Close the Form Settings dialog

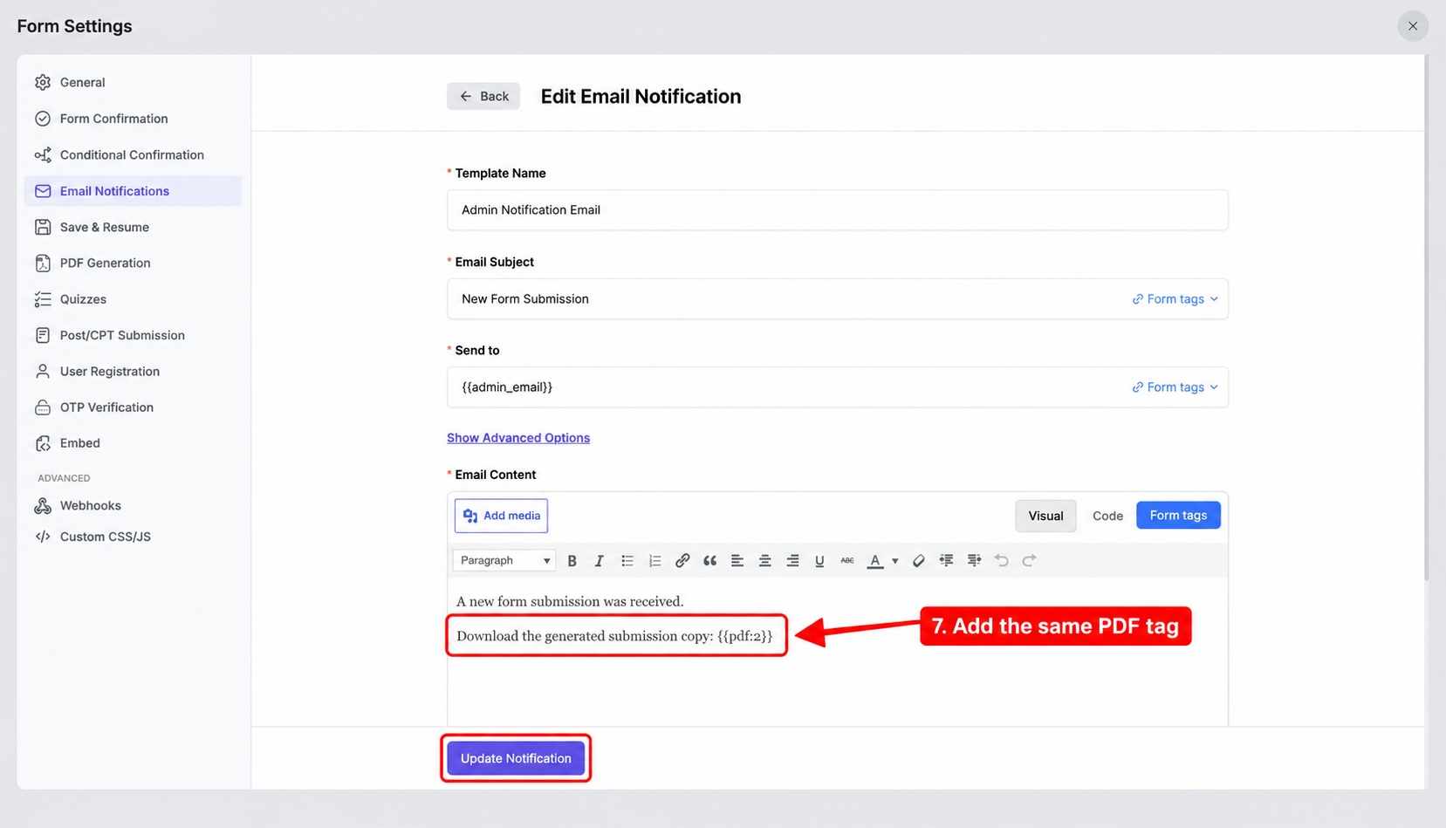click(x=1413, y=26)
